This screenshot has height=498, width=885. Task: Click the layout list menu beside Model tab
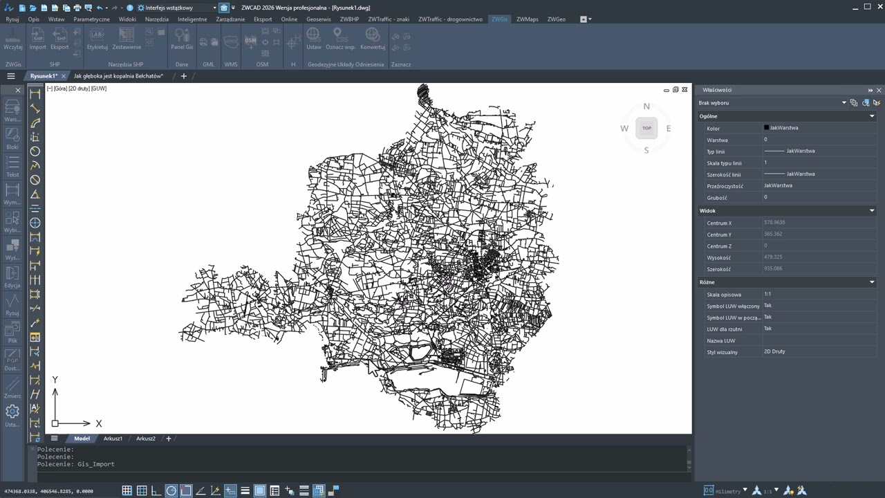tap(55, 439)
